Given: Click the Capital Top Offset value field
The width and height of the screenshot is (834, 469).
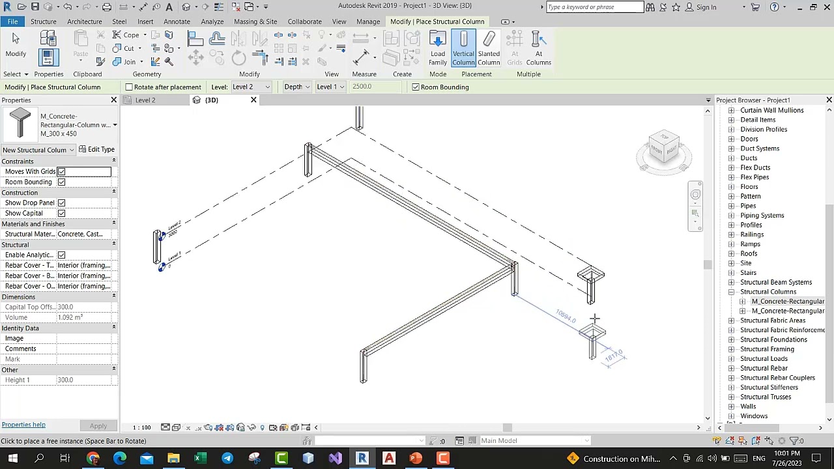Looking at the screenshot, I should [84, 307].
